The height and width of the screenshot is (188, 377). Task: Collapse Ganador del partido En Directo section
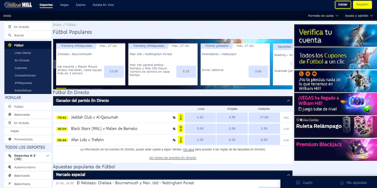click(288, 101)
